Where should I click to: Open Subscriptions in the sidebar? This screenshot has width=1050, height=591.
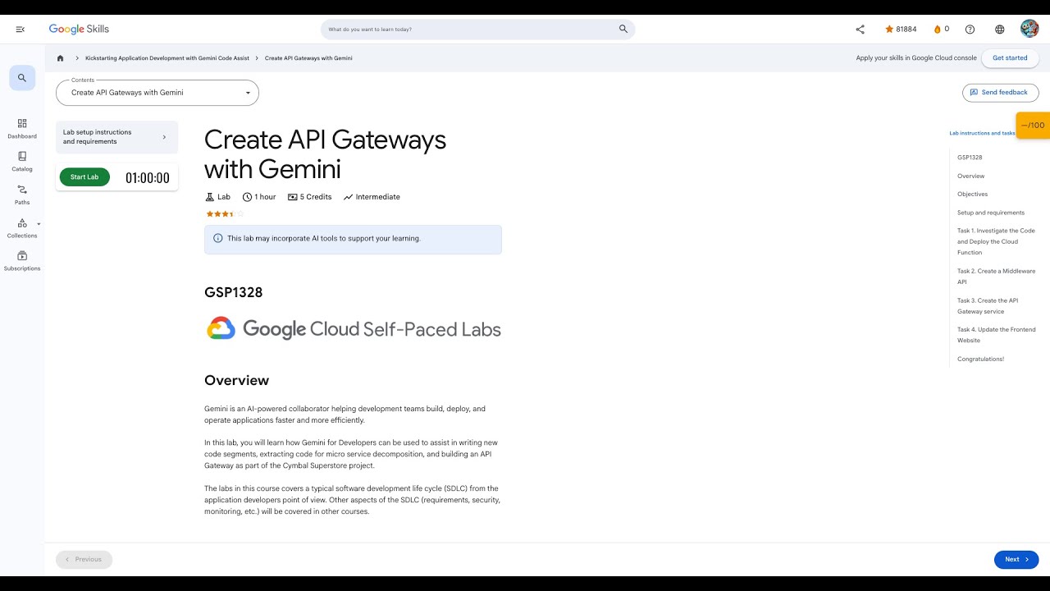[22, 261]
